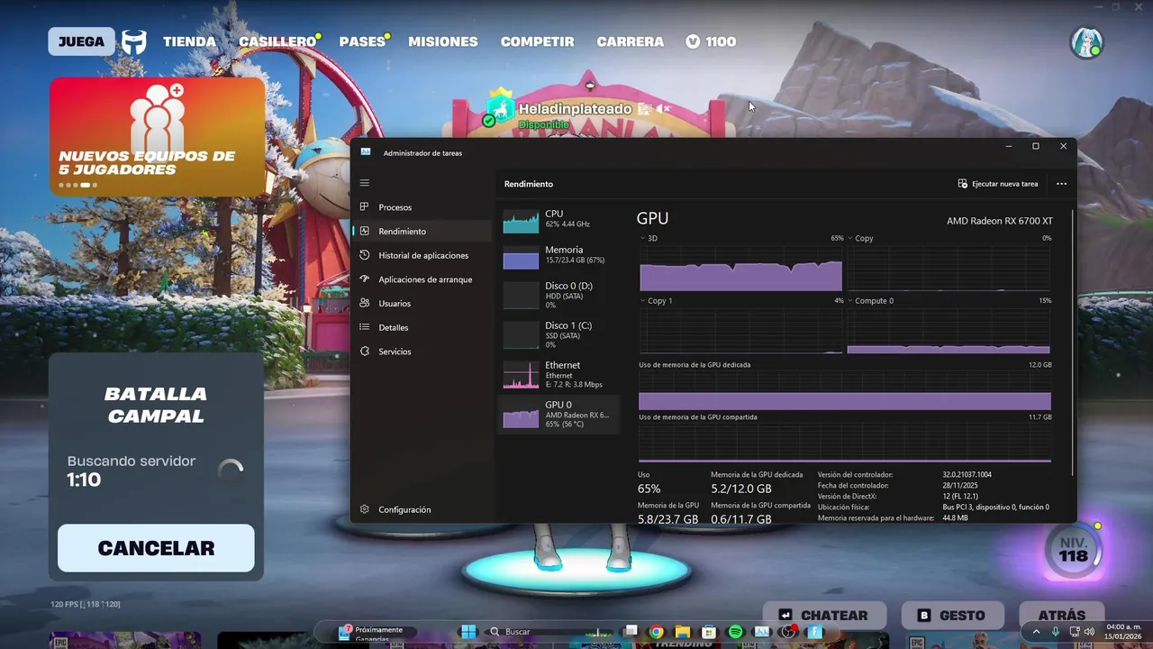Screen dimensions: 1153x649
Task: Click the Fortnite taskbar icon
Action: 814,632
